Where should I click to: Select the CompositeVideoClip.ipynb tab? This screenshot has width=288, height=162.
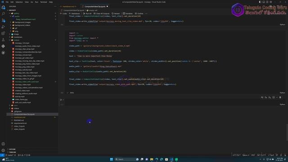coord(95,6)
